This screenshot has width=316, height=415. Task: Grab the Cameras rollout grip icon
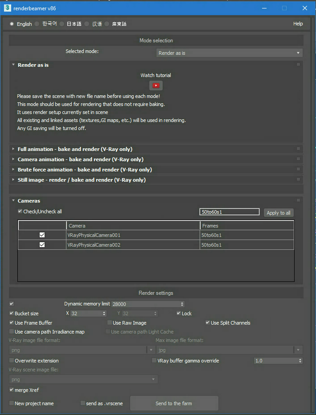298,200
